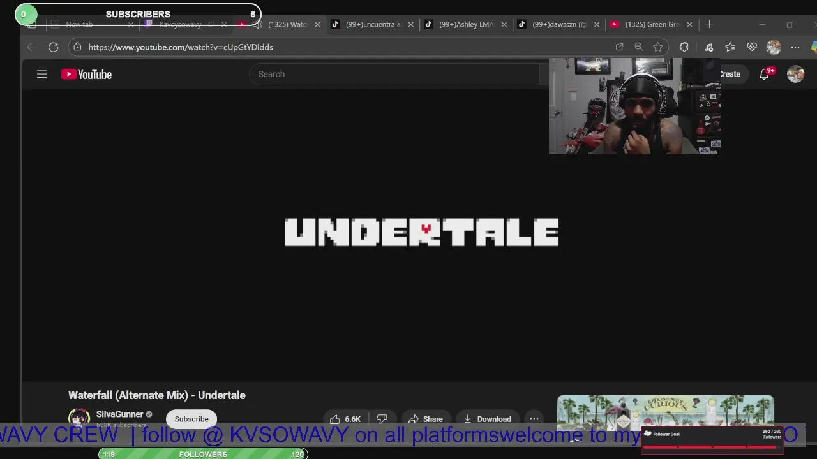Click the green Followers goal progress bar
The width and height of the screenshot is (817, 459).
click(203, 454)
